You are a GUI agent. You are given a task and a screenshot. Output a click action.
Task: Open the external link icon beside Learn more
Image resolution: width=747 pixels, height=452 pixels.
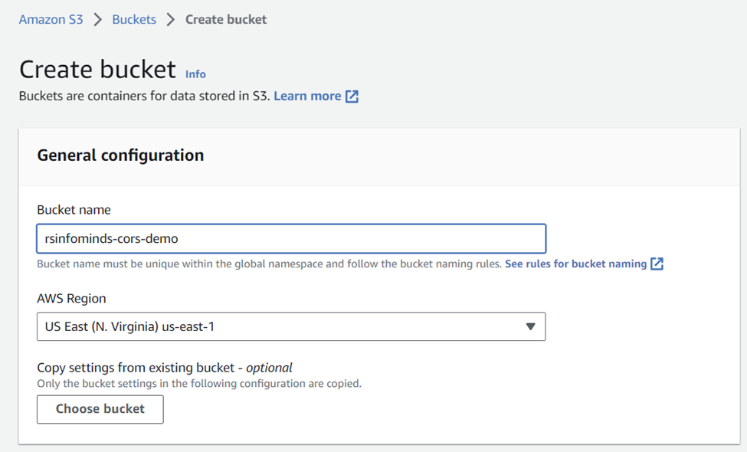(x=352, y=97)
